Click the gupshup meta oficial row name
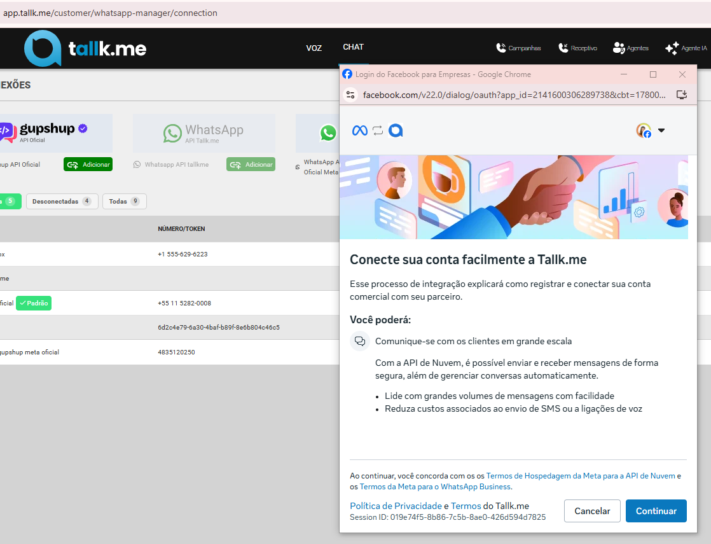This screenshot has height=544, width=711. point(29,352)
